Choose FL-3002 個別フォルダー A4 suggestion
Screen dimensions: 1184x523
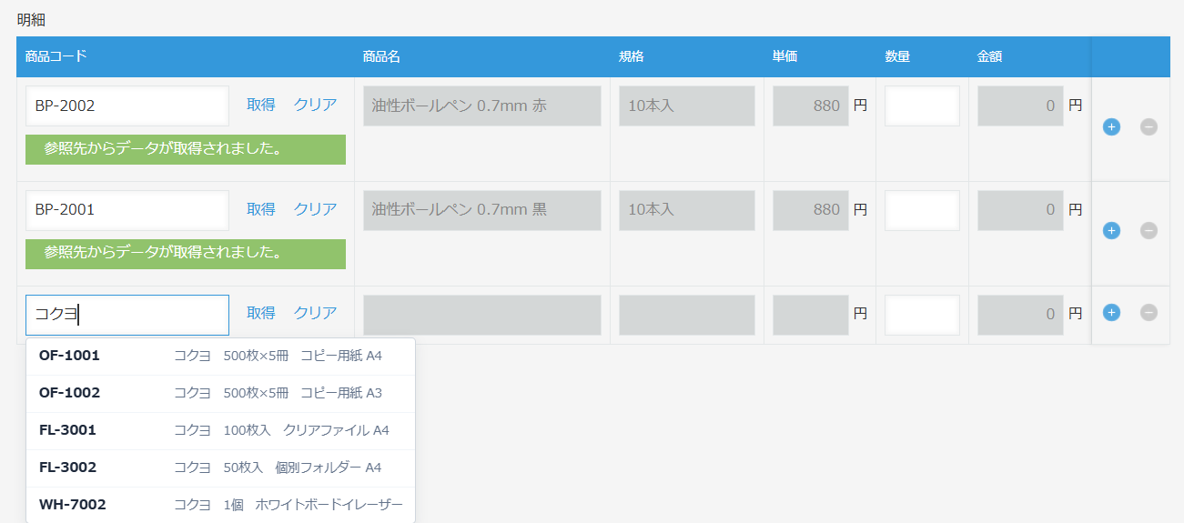[220, 468]
